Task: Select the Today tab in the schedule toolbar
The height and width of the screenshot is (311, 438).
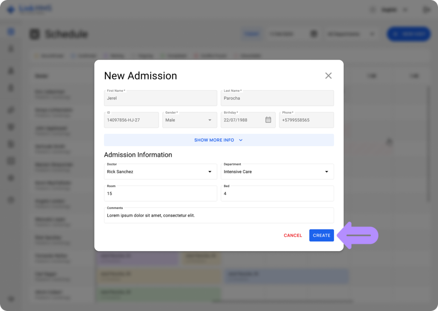Action: click(252, 34)
